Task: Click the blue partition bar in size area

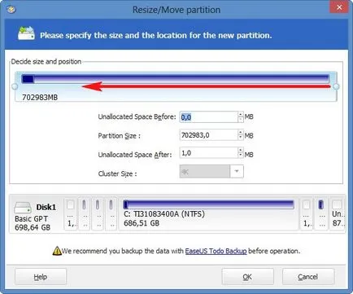Action: coord(175,79)
